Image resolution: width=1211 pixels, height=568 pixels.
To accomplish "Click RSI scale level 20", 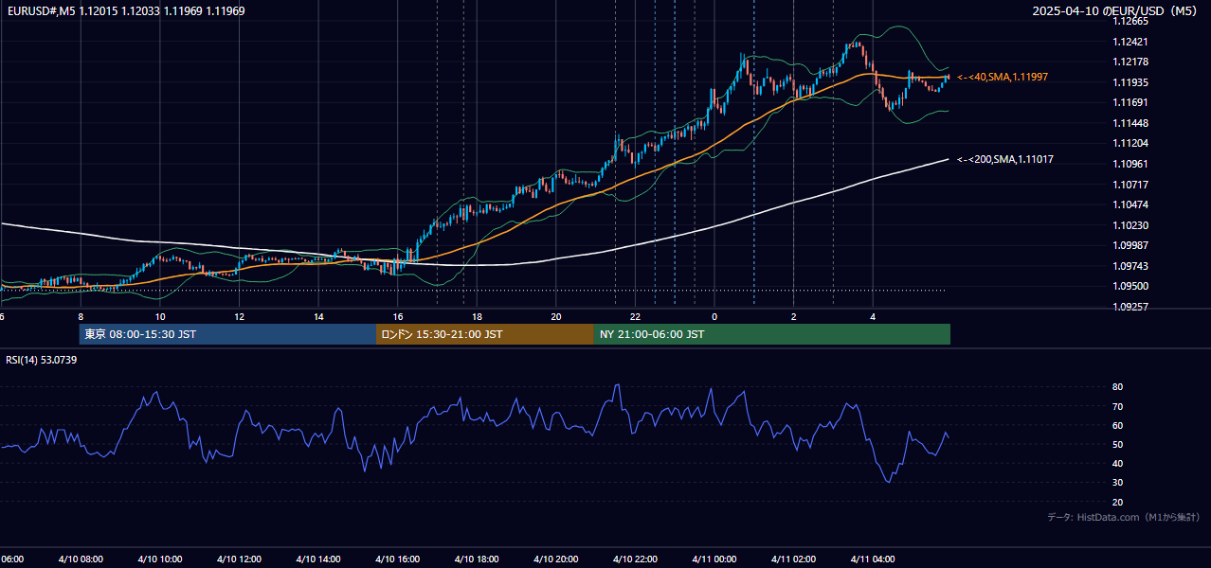I will click(1117, 502).
